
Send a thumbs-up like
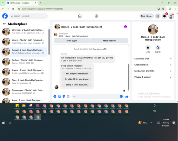(127, 96)
